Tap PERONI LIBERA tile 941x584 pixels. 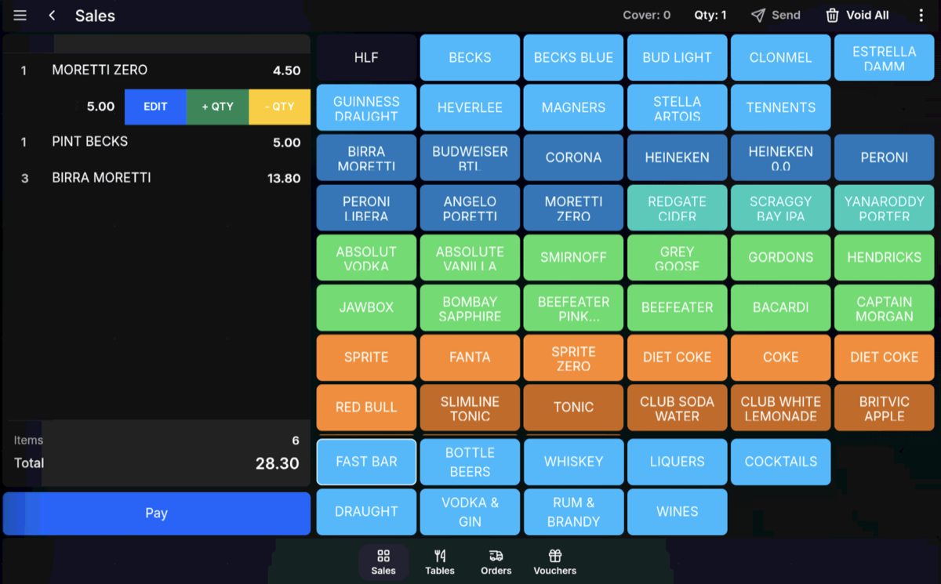pos(366,208)
